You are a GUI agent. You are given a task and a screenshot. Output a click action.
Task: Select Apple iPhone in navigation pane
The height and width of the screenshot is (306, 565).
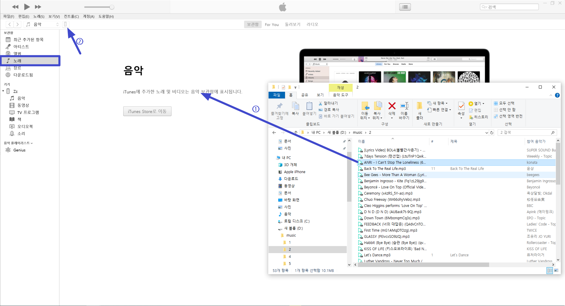[294, 172]
